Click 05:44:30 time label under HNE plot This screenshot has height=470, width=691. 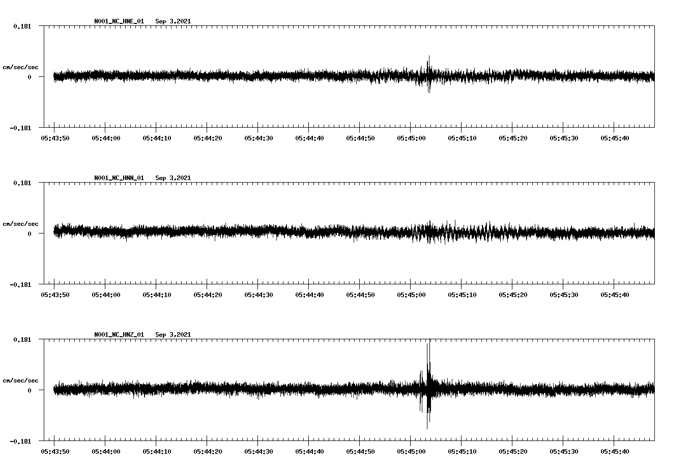(x=258, y=138)
